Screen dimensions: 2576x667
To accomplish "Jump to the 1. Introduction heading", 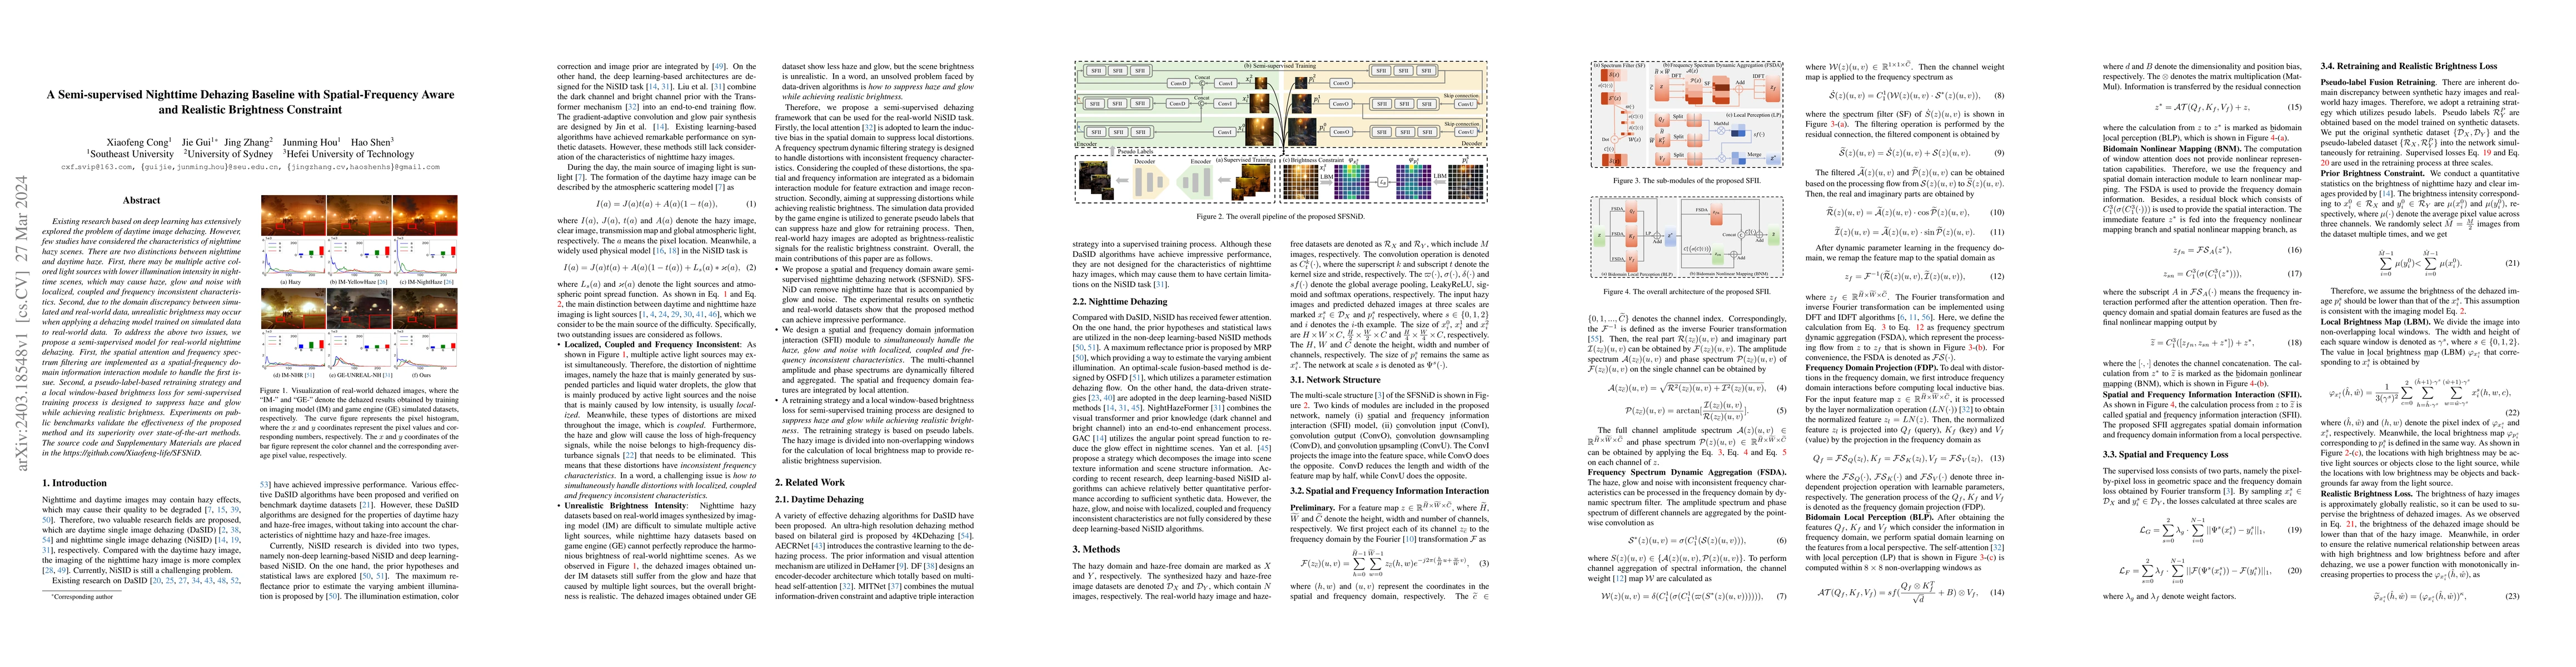I will [74, 482].
